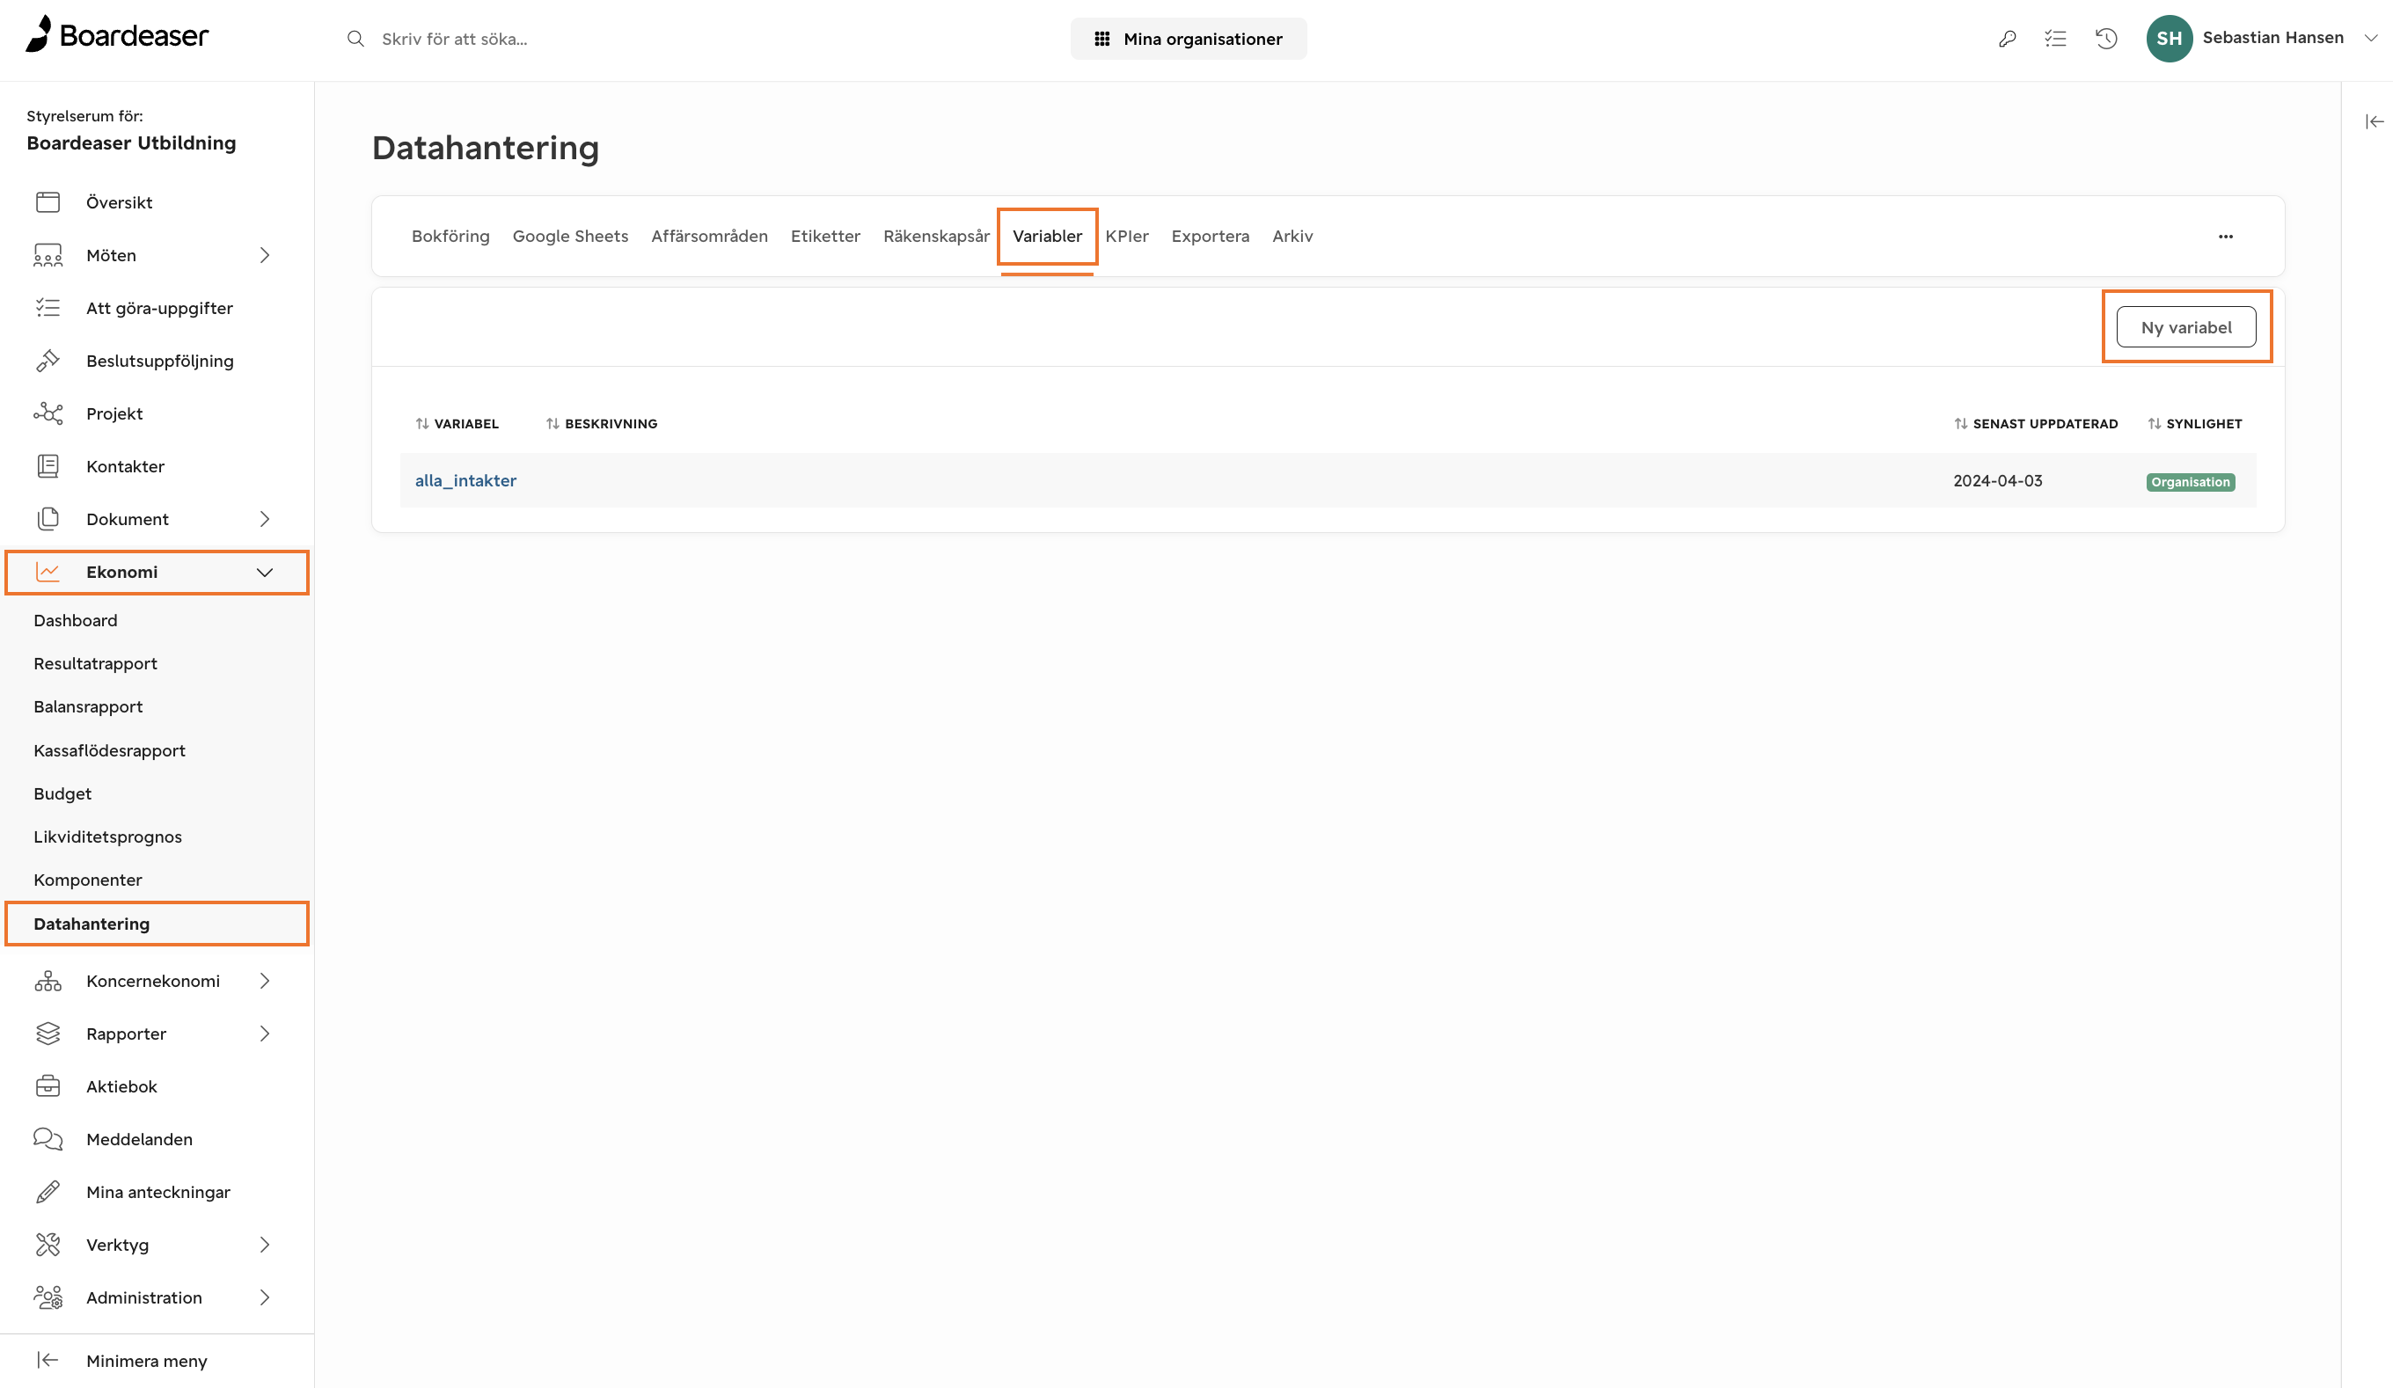This screenshot has height=1388, width=2393.
Task: Open Budget in the sidebar
Action: [62, 793]
